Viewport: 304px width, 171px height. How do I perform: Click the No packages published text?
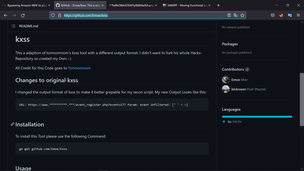pyautogui.click(x=237, y=52)
